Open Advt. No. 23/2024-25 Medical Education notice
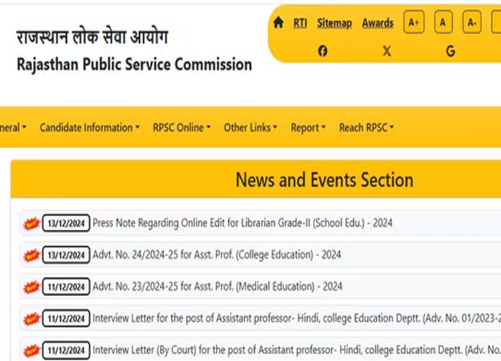 tap(217, 286)
